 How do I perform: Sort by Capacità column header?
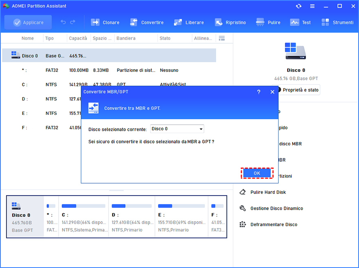(78, 38)
